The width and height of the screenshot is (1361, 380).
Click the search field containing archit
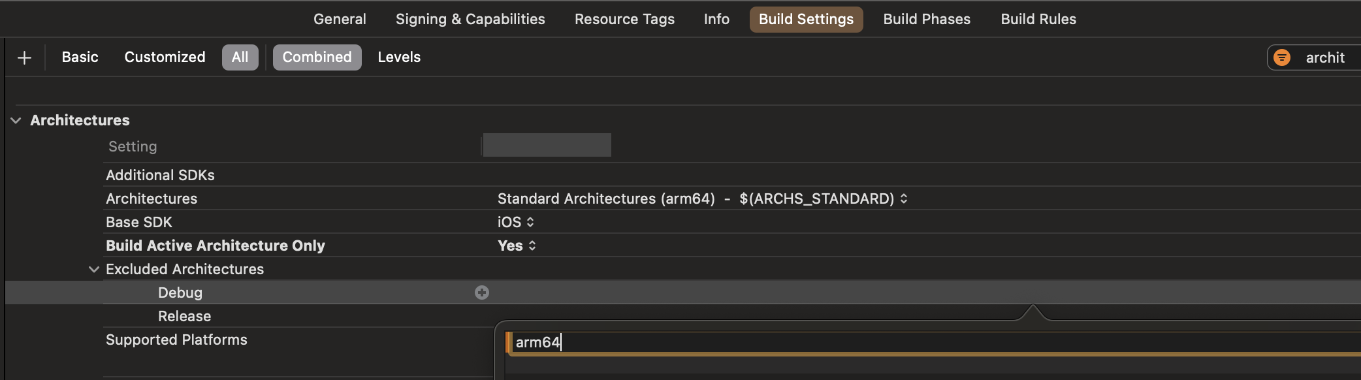[1326, 57]
